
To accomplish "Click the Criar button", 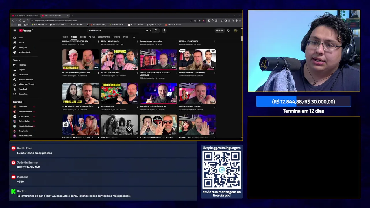I will coord(220,31).
